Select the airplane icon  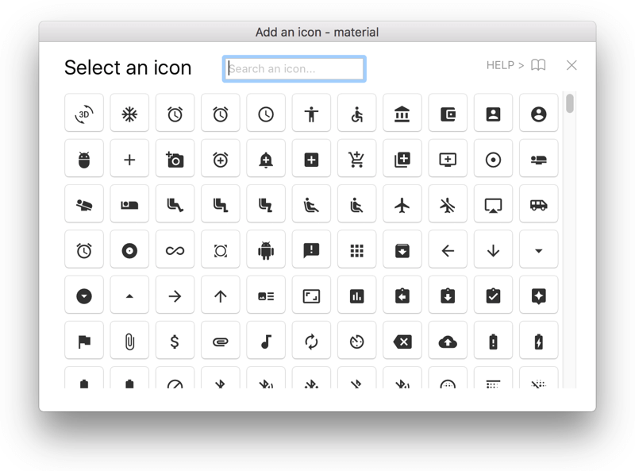402,204
